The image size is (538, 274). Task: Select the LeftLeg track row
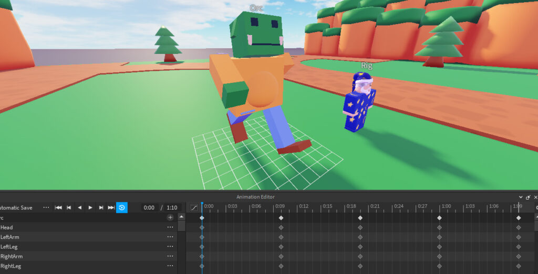tap(88, 247)
